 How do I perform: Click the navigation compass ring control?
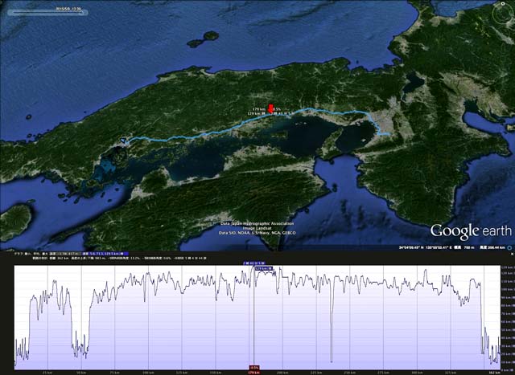coord(502,13)
